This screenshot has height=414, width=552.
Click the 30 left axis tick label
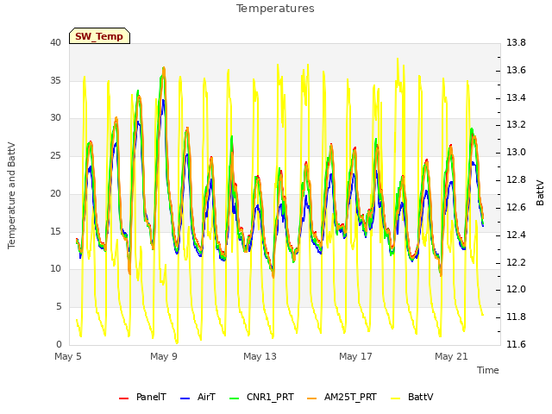[x=55, y=118]
